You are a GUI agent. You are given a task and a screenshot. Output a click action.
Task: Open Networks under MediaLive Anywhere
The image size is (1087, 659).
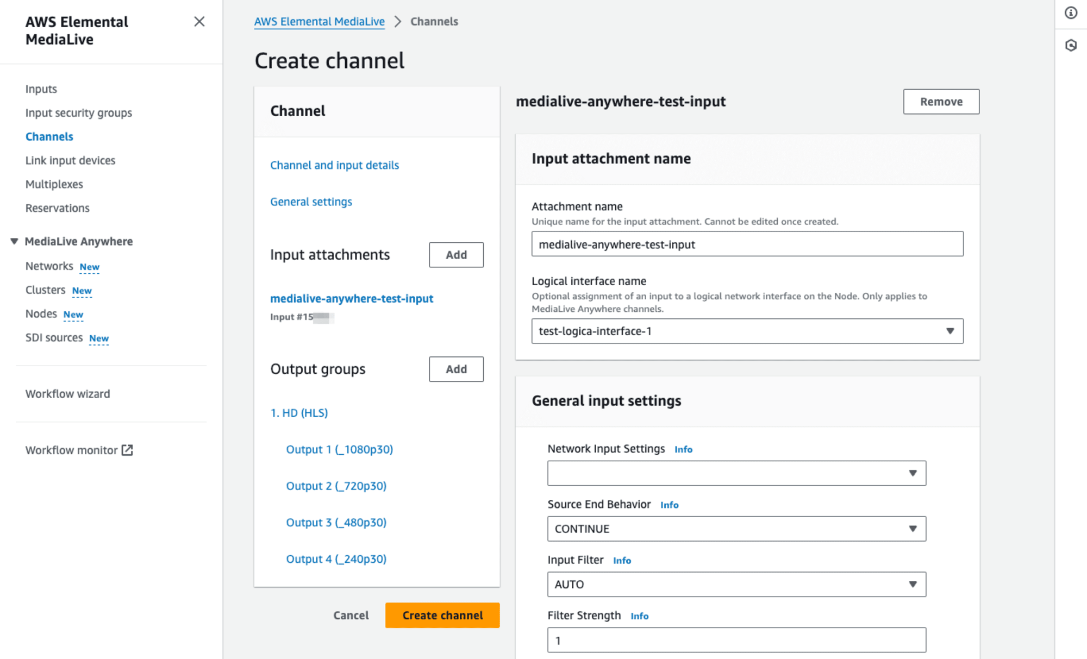(x=49, y=266)
